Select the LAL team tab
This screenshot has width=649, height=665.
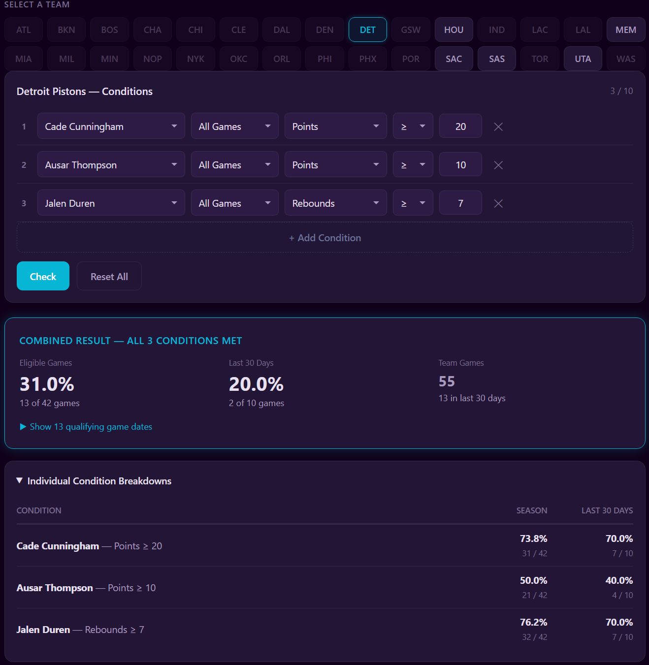coord(583,30)
